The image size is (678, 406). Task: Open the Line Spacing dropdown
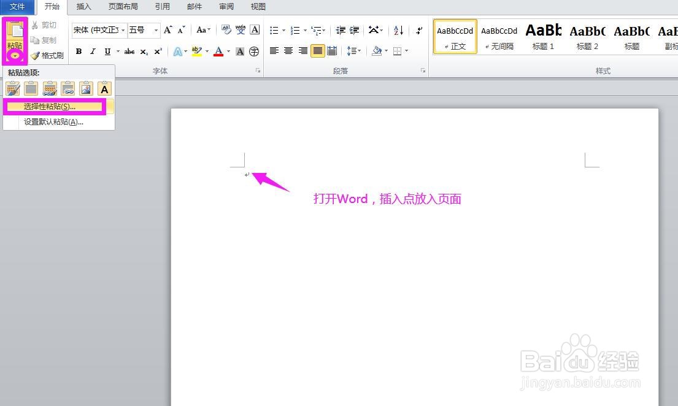point(353,51)
